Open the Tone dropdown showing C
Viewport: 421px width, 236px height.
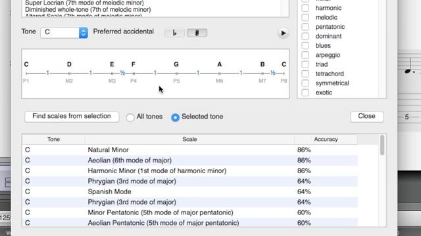(x=64, y=32)
